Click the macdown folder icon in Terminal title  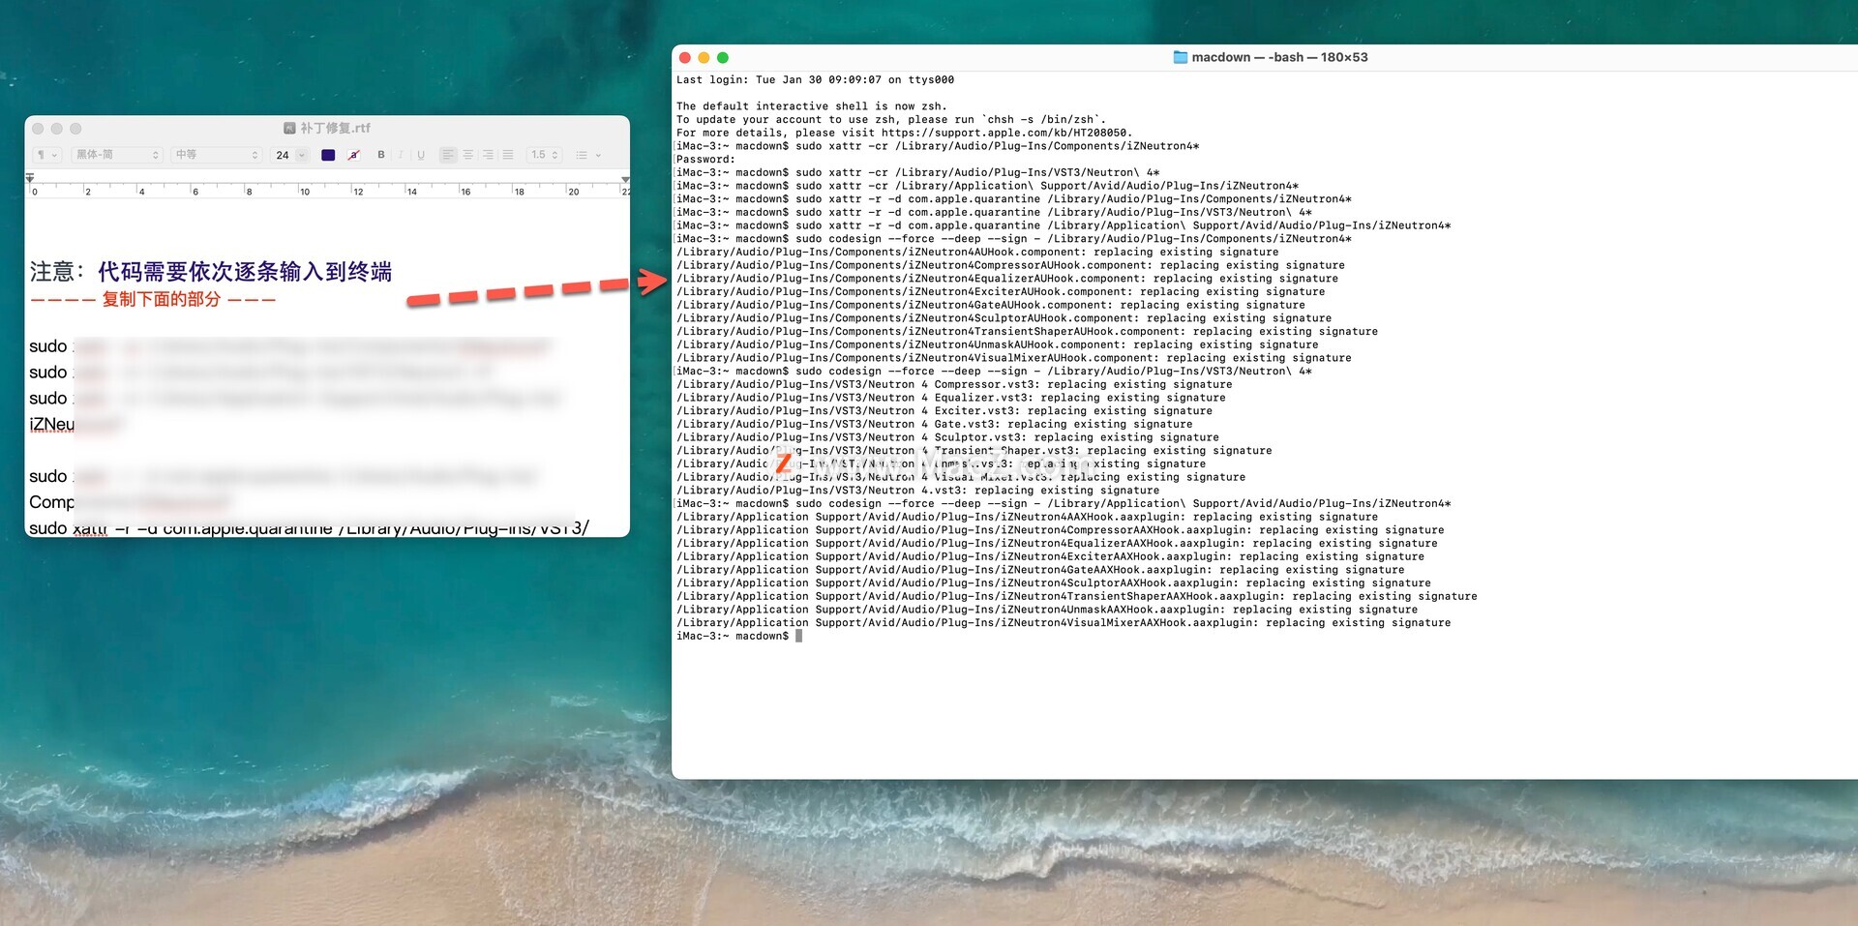(1181, 57)
